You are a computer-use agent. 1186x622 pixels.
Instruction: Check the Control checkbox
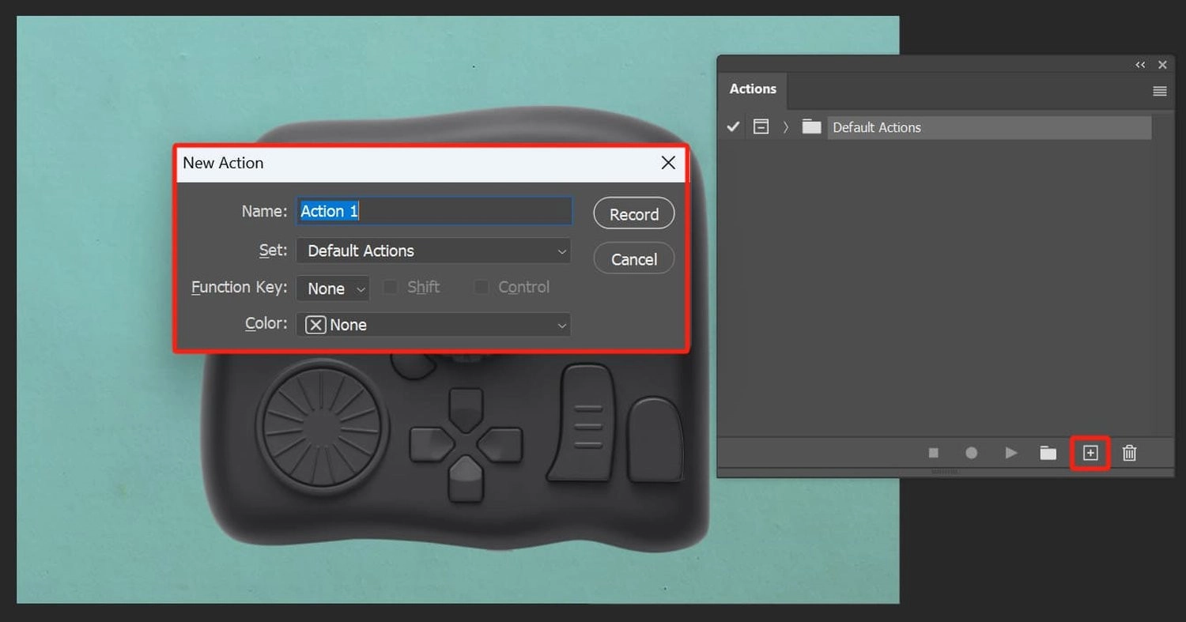click(481, 287)
